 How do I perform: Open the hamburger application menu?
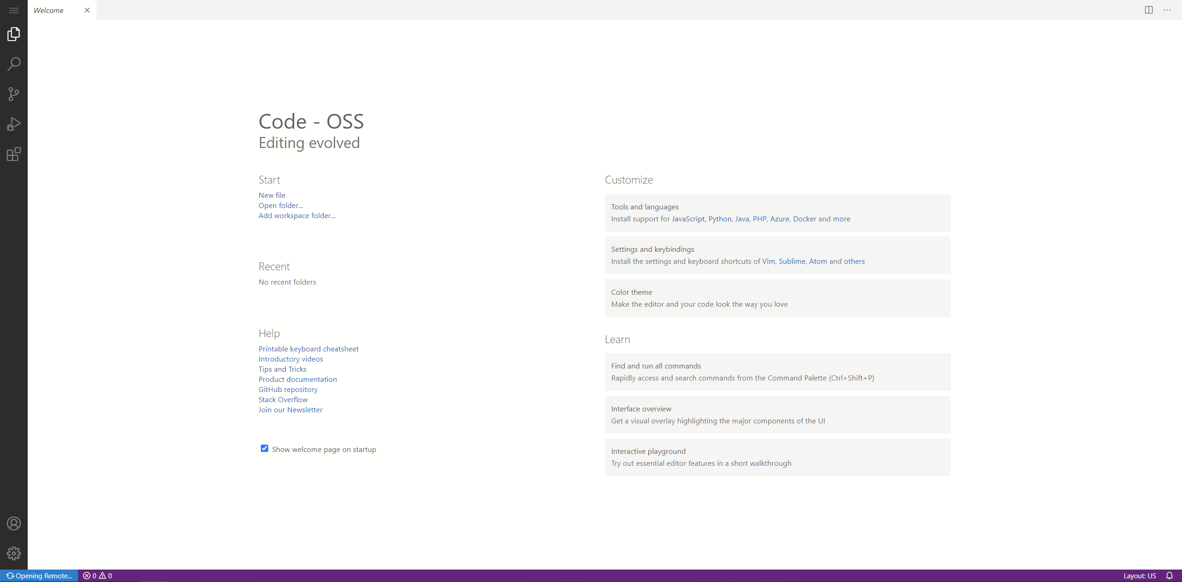coord(14,10)
